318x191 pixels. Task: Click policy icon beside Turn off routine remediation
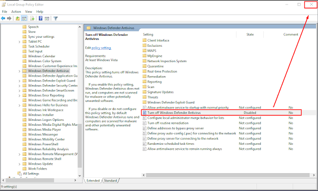click(145, 123)
